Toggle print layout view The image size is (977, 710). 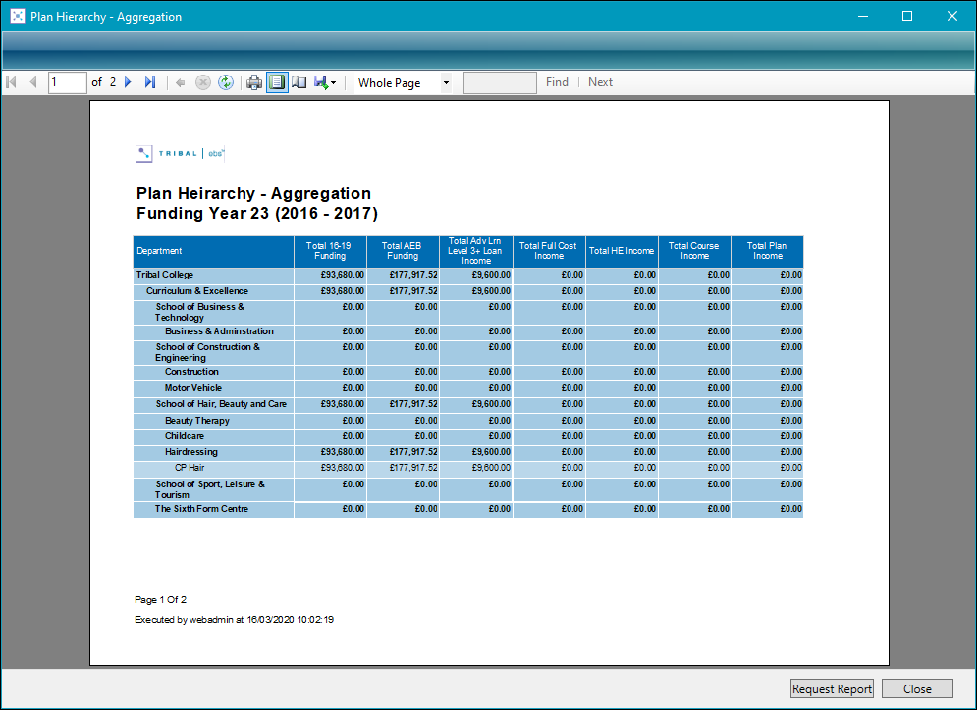pos(277,82)
